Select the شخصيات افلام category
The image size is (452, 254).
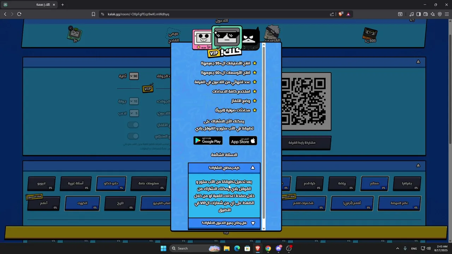[304, 203]
